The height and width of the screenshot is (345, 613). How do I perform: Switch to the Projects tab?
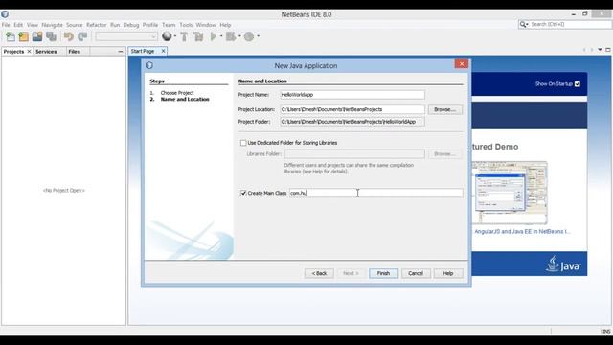[13, 51]
